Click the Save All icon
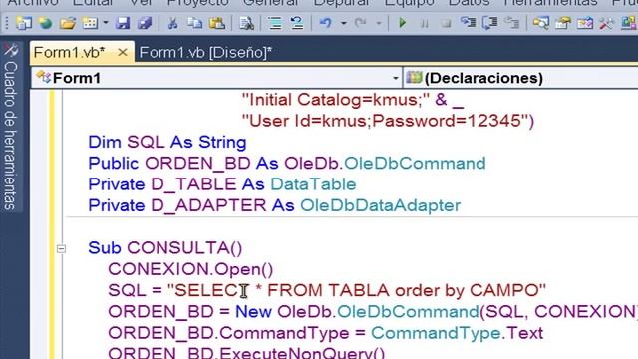 (x=145, y=23)
